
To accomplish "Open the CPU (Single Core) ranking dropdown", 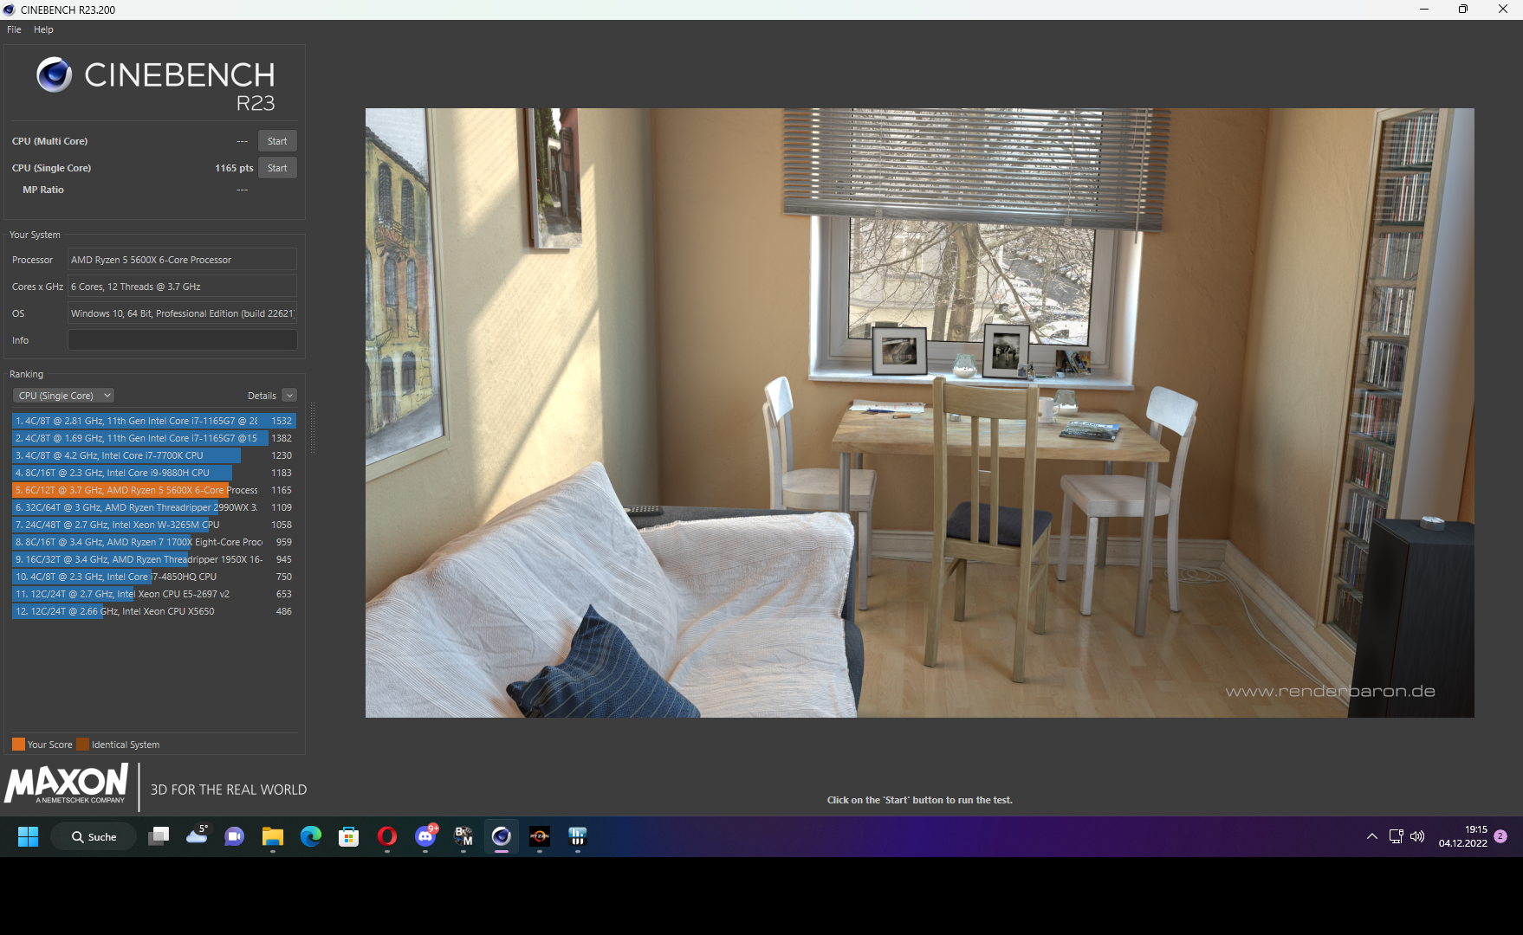I will coord(62,395).
